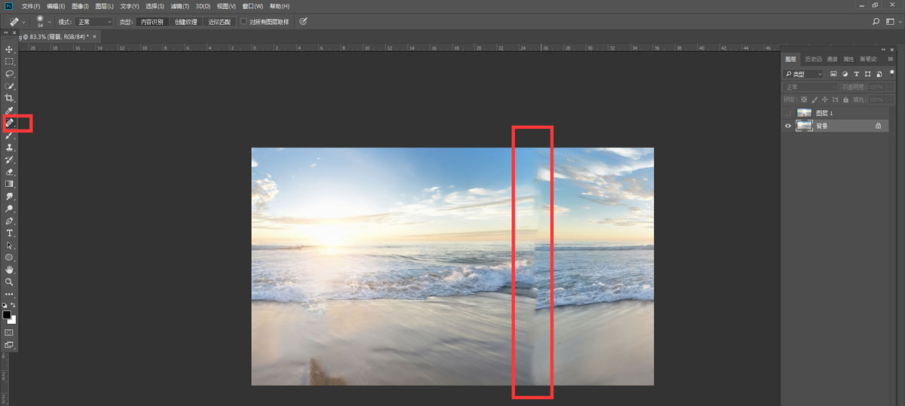Image resolution: width=905 pixels, height=406 pixels.
Task: Enable Sample All Layers checkbox
Action: pos(244,22)
